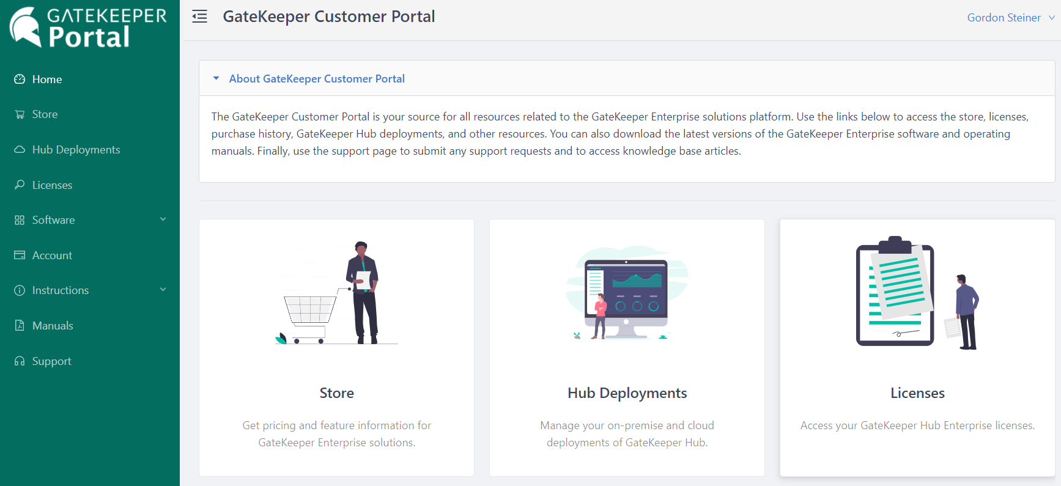Collapse the About GateKeeper Customer Portal panel
The height and width of the screenshot is (486, 1061).
216,78
